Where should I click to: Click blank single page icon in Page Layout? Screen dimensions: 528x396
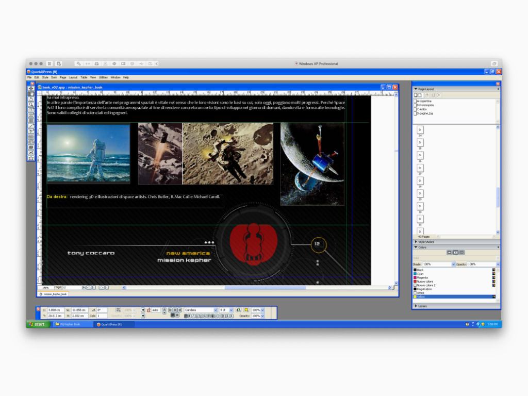point(416,95)
